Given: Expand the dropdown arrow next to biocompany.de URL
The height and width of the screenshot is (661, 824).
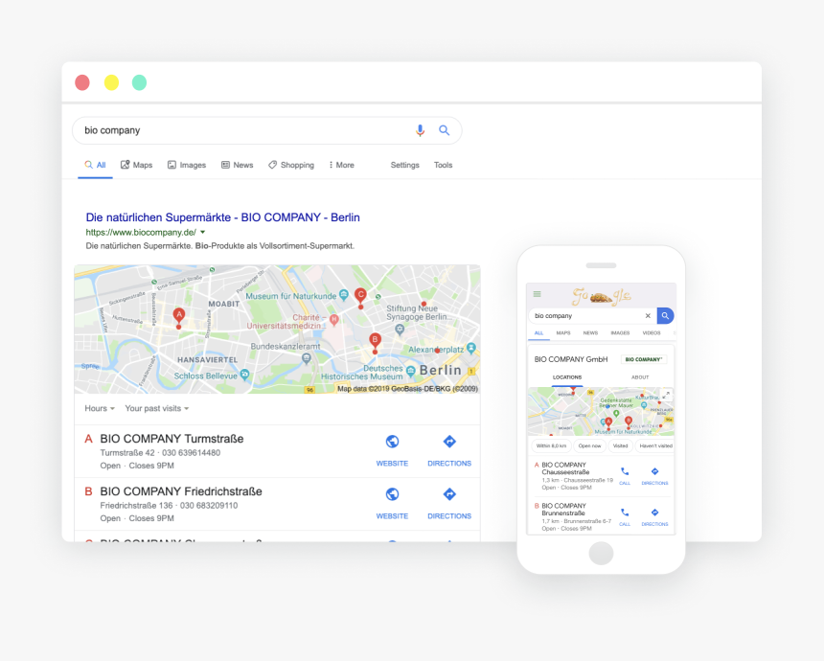Looking at the screenshot, I should (203, 232).
